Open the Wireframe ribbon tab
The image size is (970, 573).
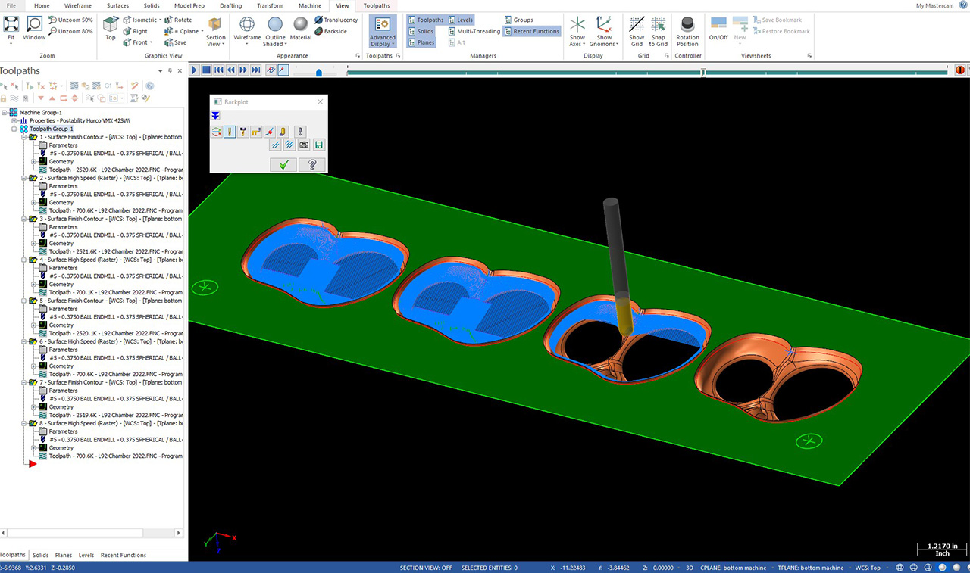click(x=78, y=5)
